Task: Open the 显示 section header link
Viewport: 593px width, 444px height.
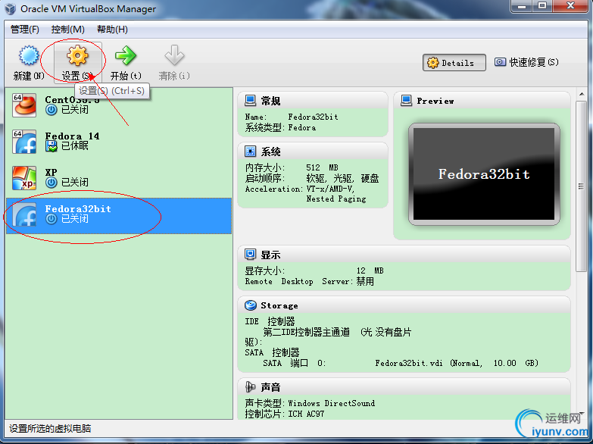Action: 270,255
